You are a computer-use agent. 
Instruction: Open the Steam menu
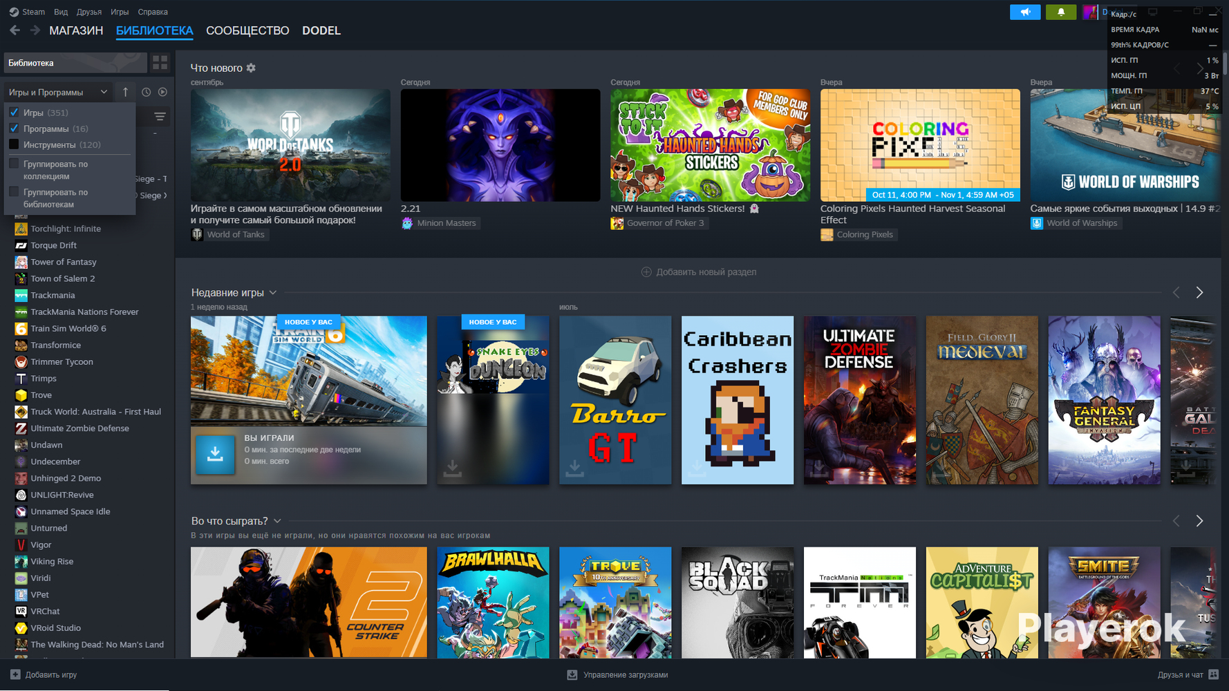(x=33, y=12)
